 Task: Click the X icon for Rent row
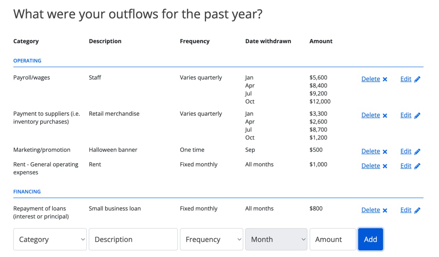click(385, 166)
